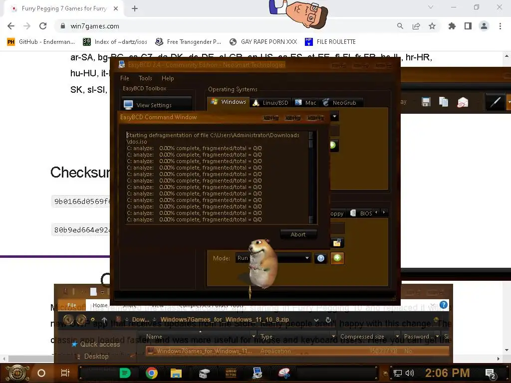Click the share page icon in the address bar
This screenshot has width=511, height=383.
[x=416, y=26]
